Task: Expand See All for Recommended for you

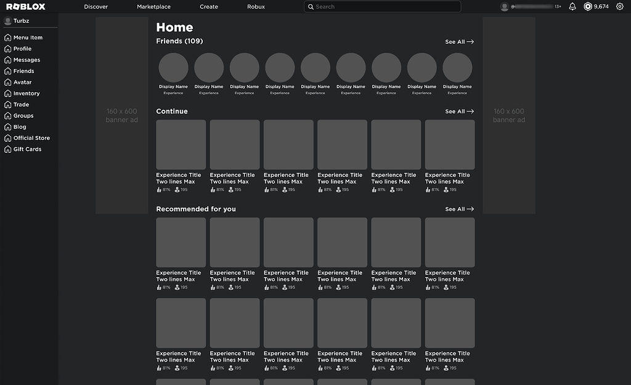Action: (x=458, y=209)
